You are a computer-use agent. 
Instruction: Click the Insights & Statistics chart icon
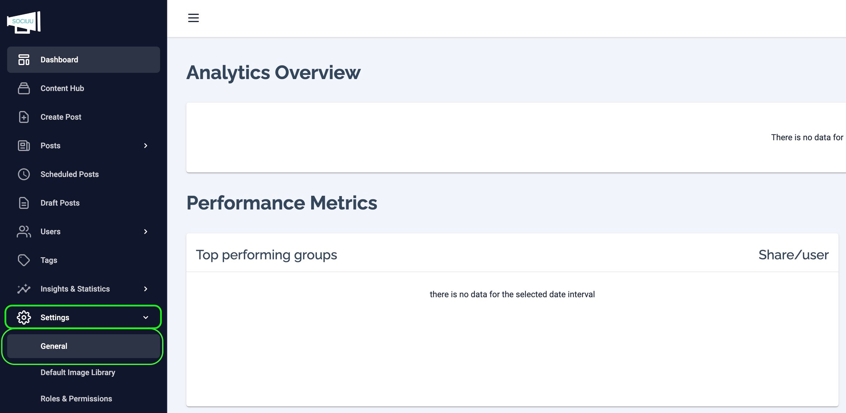click(x=24, y=289)
